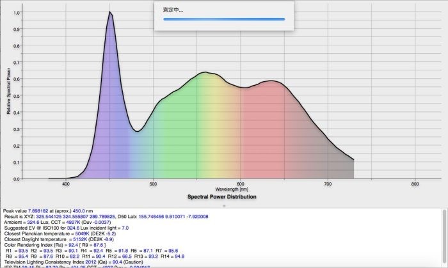Click the blue measurement progress bar
The image size is (448, 268).
(223, 19)
